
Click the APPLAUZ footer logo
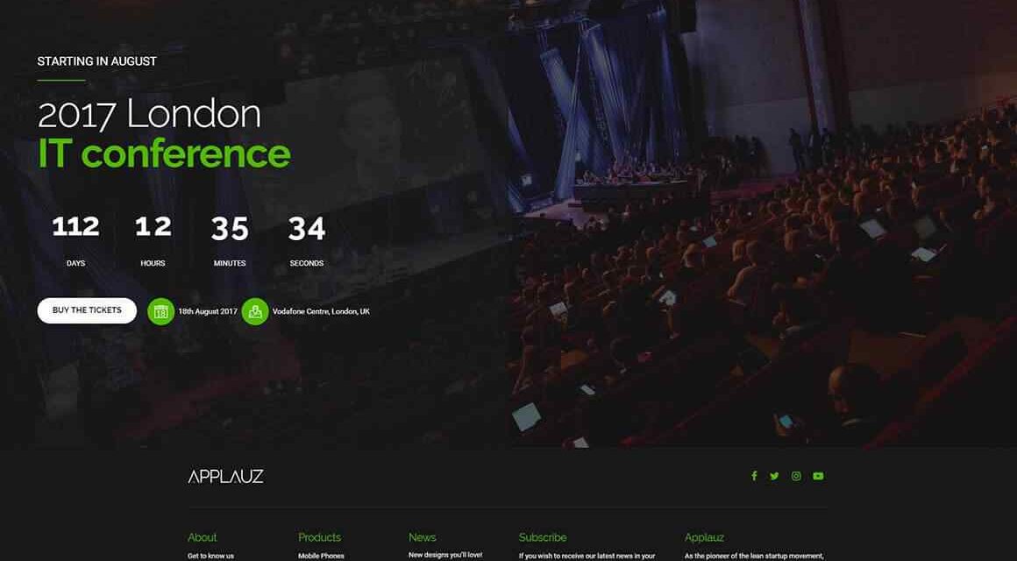coord(225,477)
